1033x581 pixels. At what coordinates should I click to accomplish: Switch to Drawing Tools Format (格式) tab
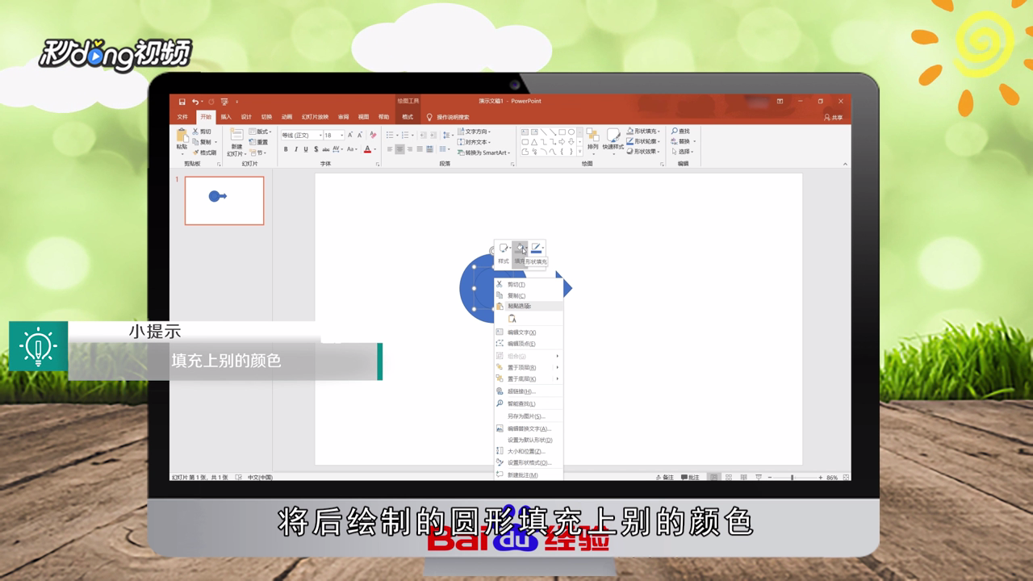click(408, 117)
